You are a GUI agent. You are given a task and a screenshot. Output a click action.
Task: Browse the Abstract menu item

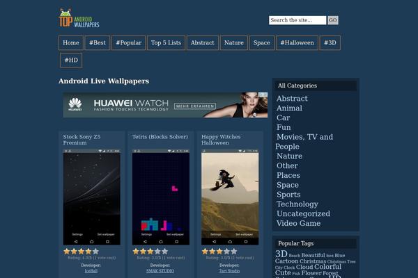click(x=202, y=43)
